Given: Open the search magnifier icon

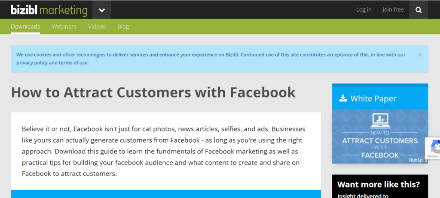Looking at the screenshot, I should coord(419,10).
